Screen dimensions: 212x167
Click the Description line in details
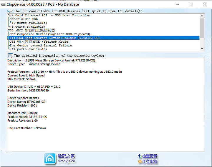pos(51,60)
